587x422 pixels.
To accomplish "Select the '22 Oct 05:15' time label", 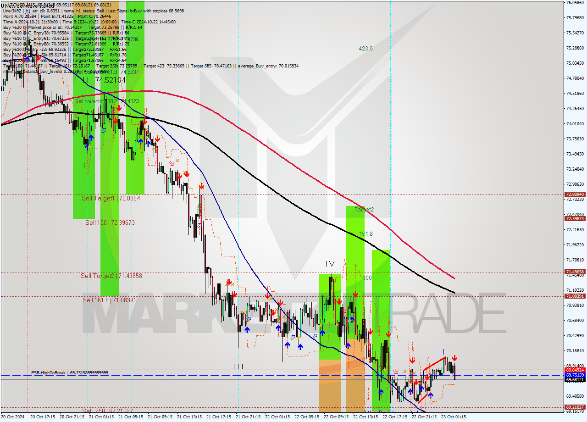I will tap(307, 417).
